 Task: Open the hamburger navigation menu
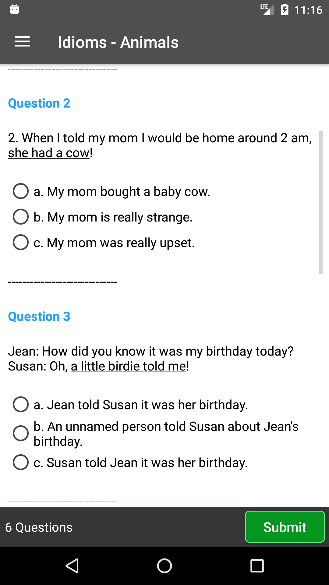(x=22, y=42)
